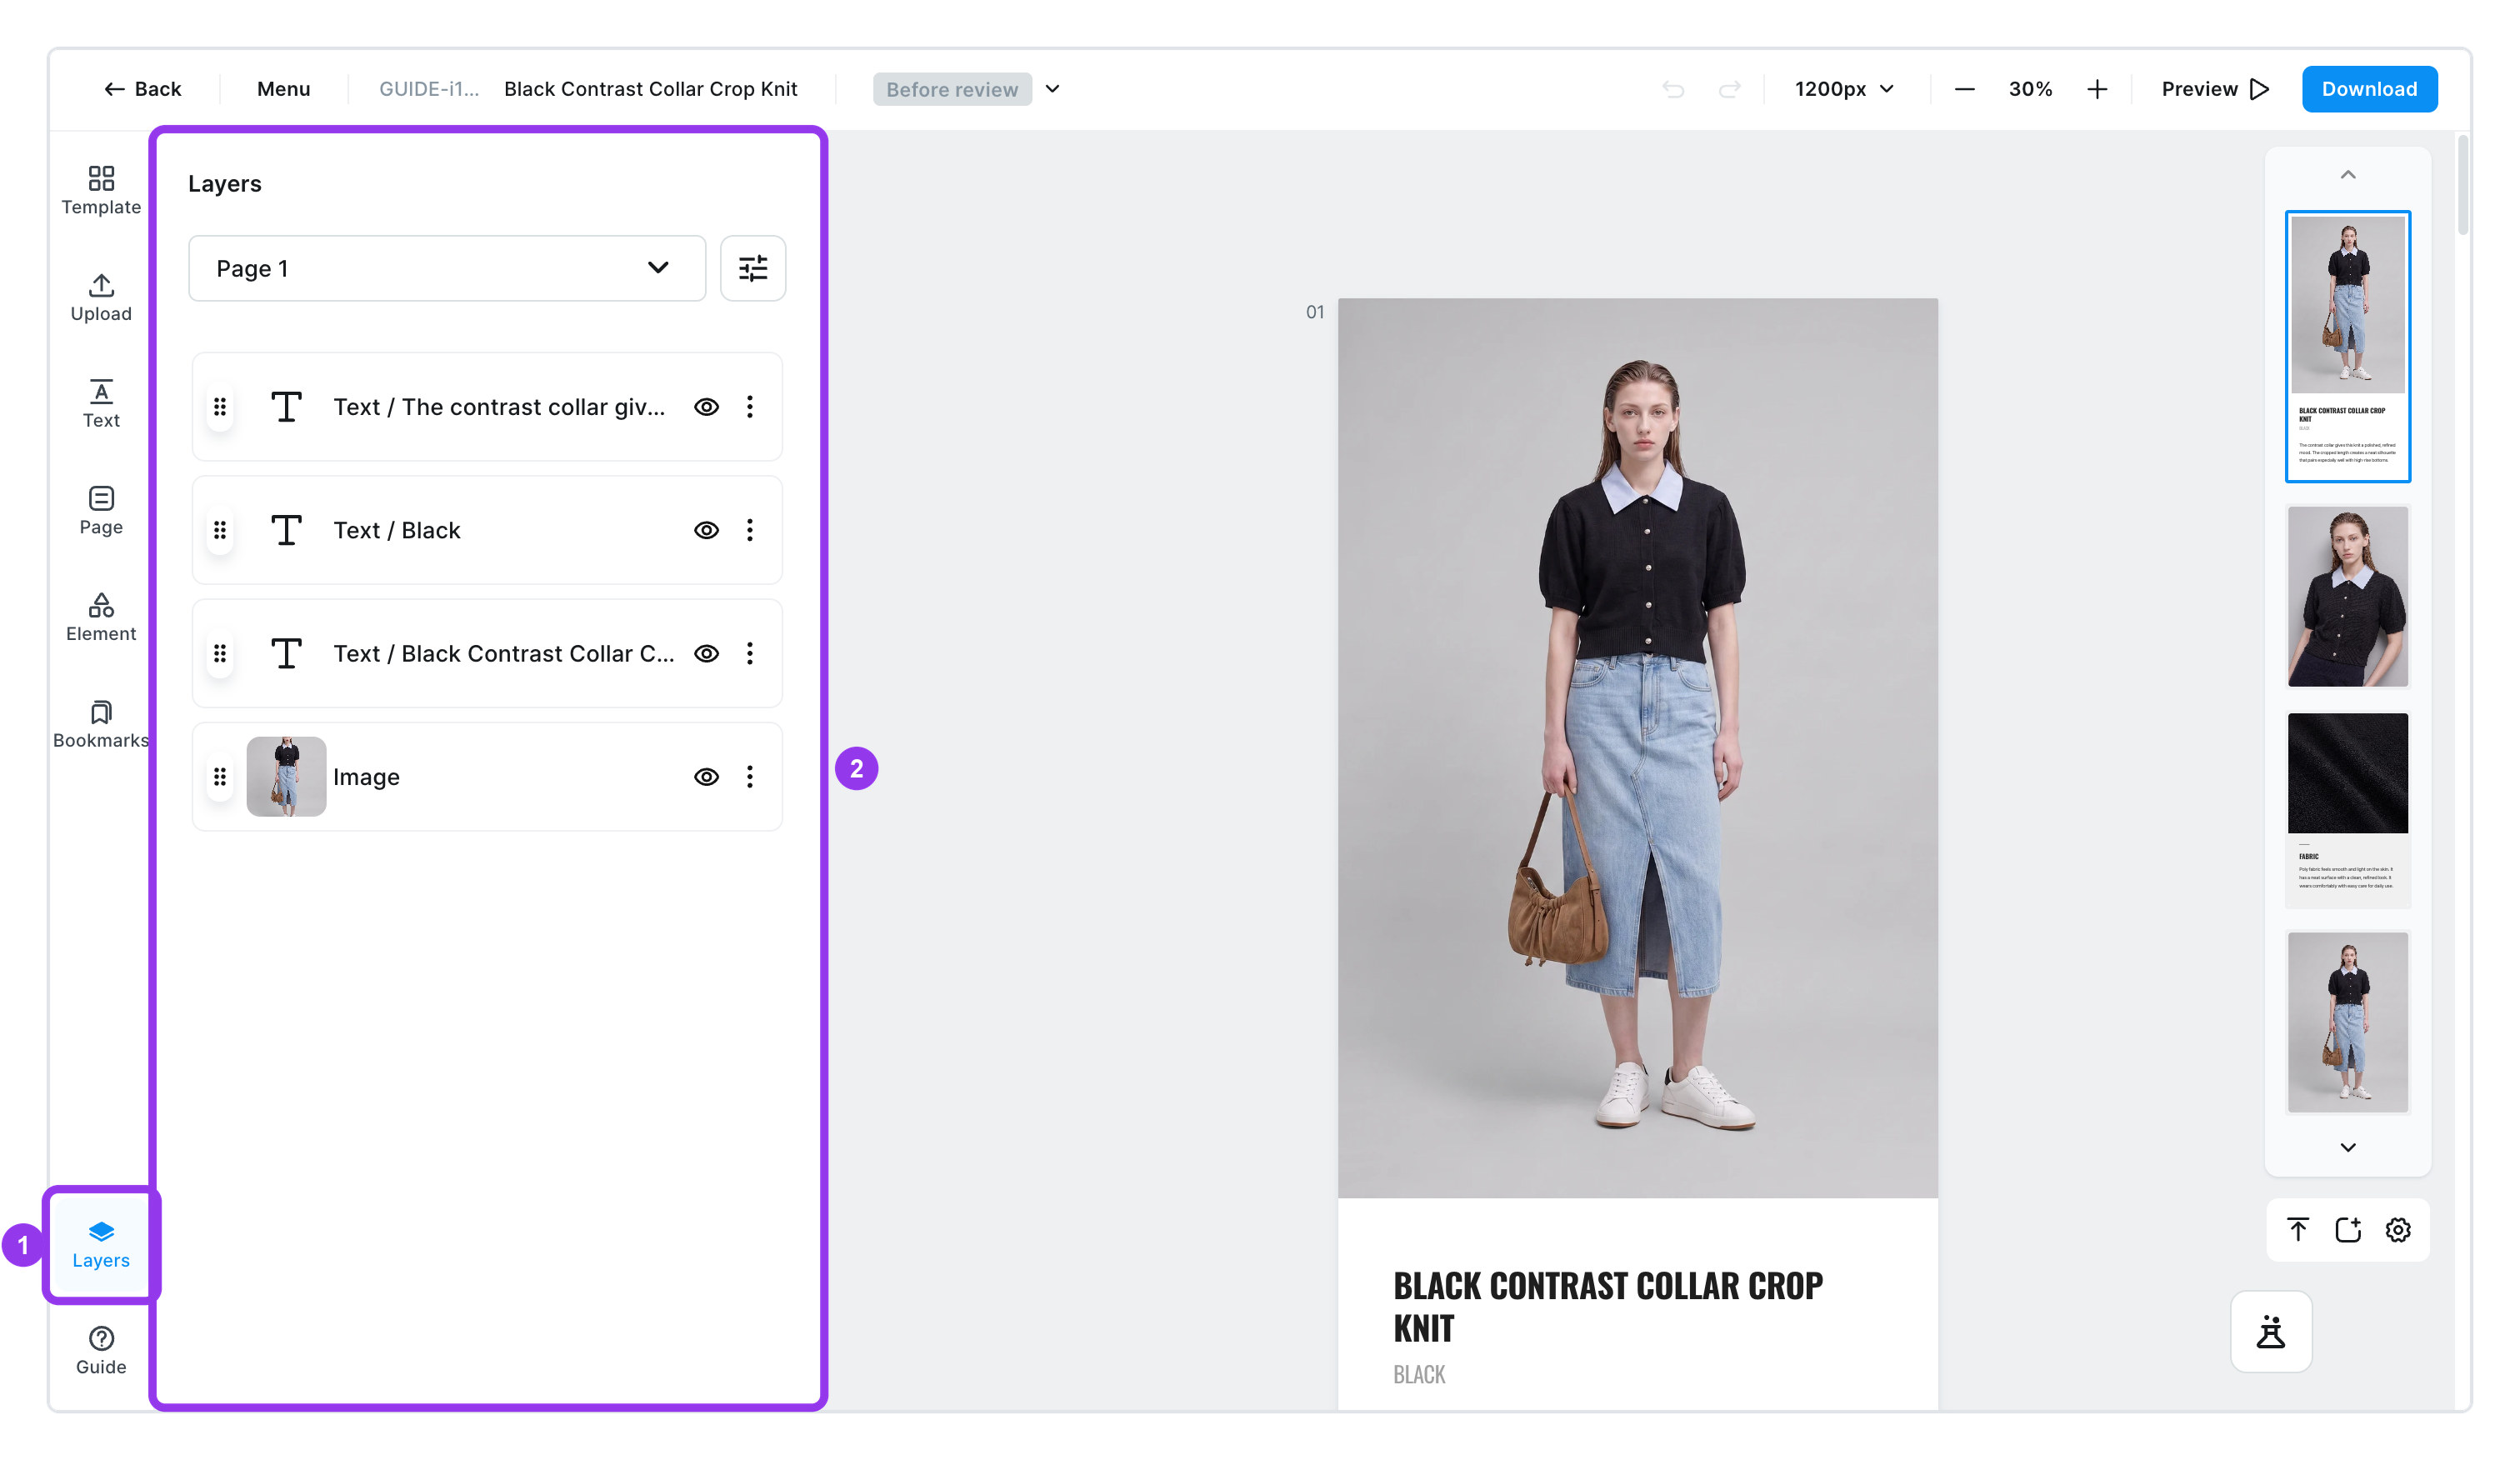Open more options for Text / Black layer
Screen dimensions: 2520x1460
[x=750, y=530]
